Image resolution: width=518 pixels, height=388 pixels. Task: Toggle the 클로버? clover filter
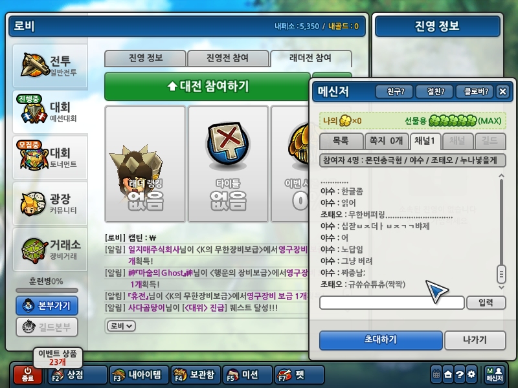pos(475,91)
